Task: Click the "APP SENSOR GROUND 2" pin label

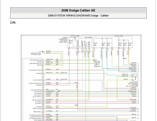Action: click(36, 115)
